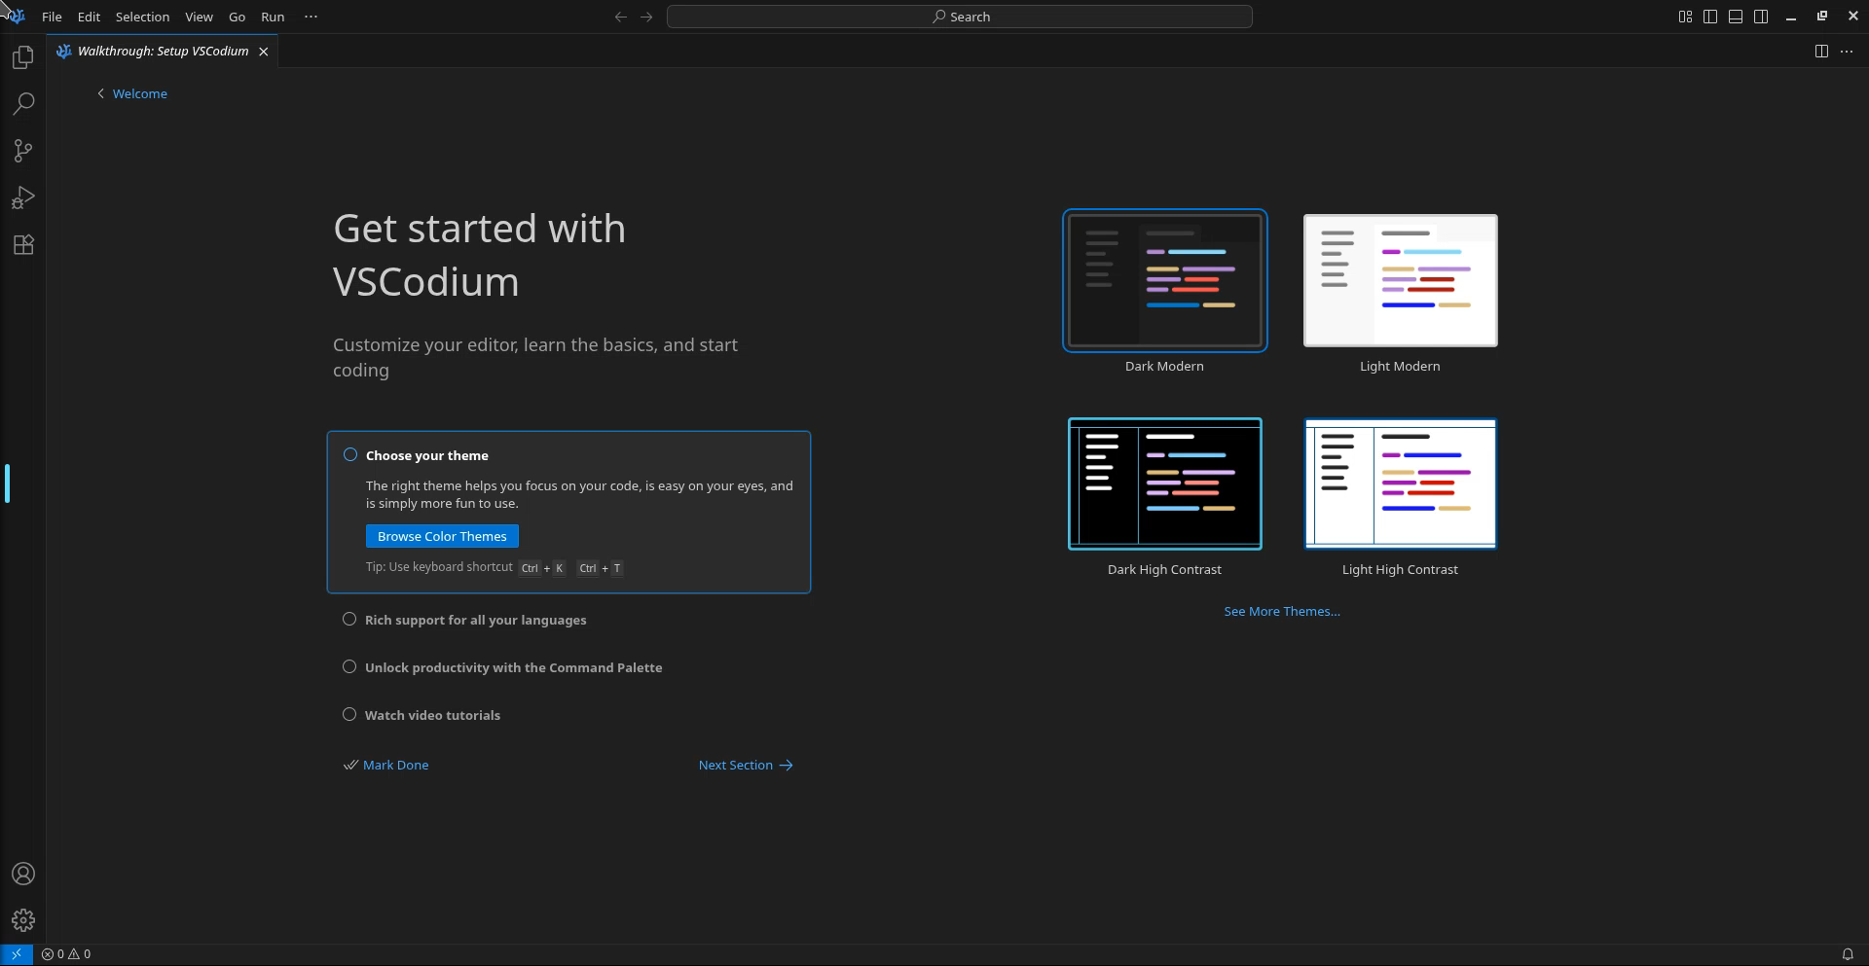Click Browse Color Themes button

coord(442,536)
